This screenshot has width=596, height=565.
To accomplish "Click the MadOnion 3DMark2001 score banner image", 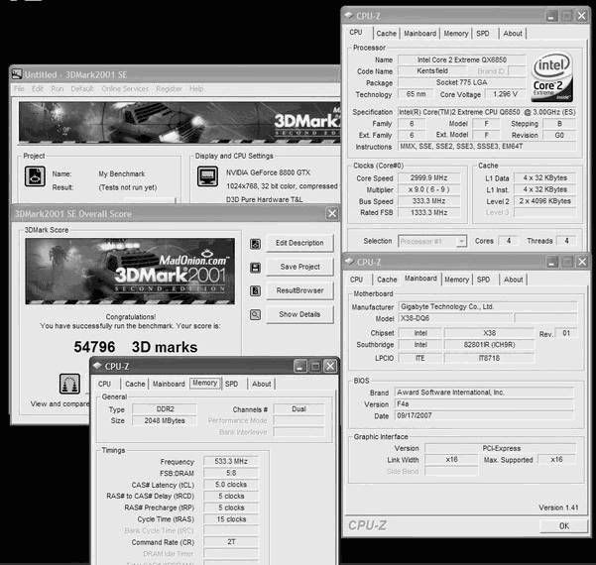I will [130, 272].
